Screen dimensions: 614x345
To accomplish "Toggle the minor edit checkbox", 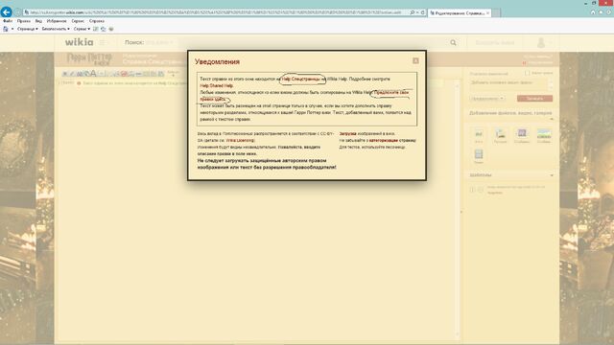I will pos(527,73).
